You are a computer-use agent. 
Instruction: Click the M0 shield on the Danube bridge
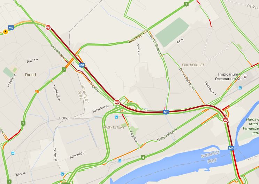click(231, 148)
